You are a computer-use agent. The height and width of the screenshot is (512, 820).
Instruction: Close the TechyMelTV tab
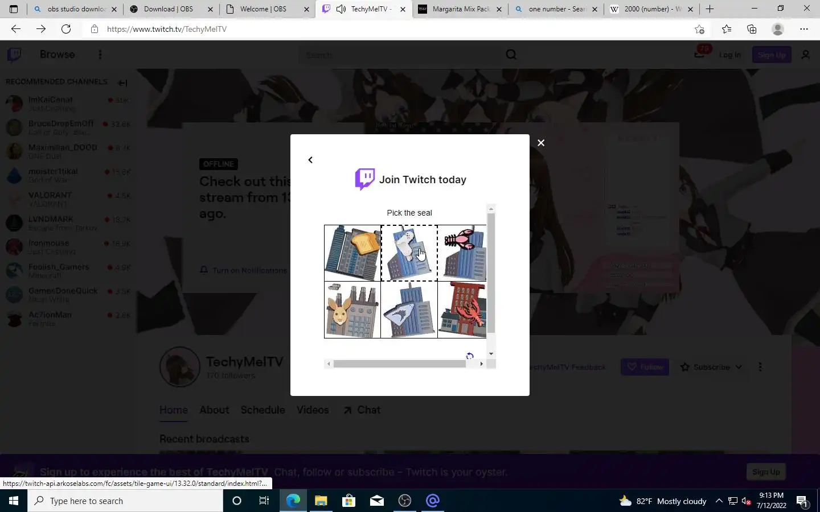(403, 9)
